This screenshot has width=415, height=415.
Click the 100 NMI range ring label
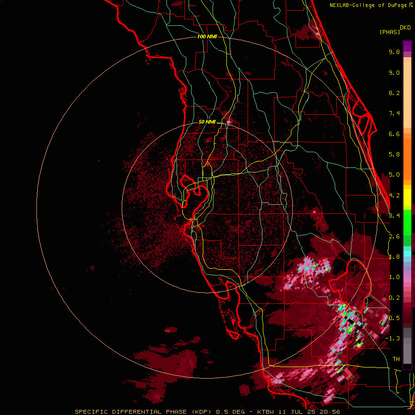(207, 36)
